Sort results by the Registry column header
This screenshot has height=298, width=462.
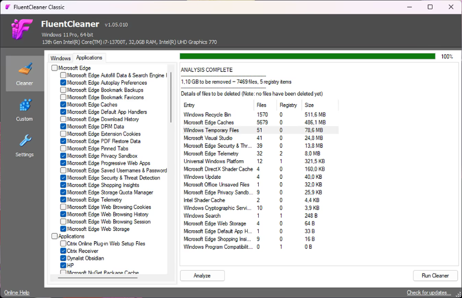[x=290, y=105]
